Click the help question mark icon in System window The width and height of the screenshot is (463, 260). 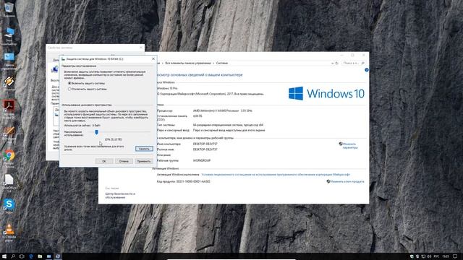click(367, 70)
